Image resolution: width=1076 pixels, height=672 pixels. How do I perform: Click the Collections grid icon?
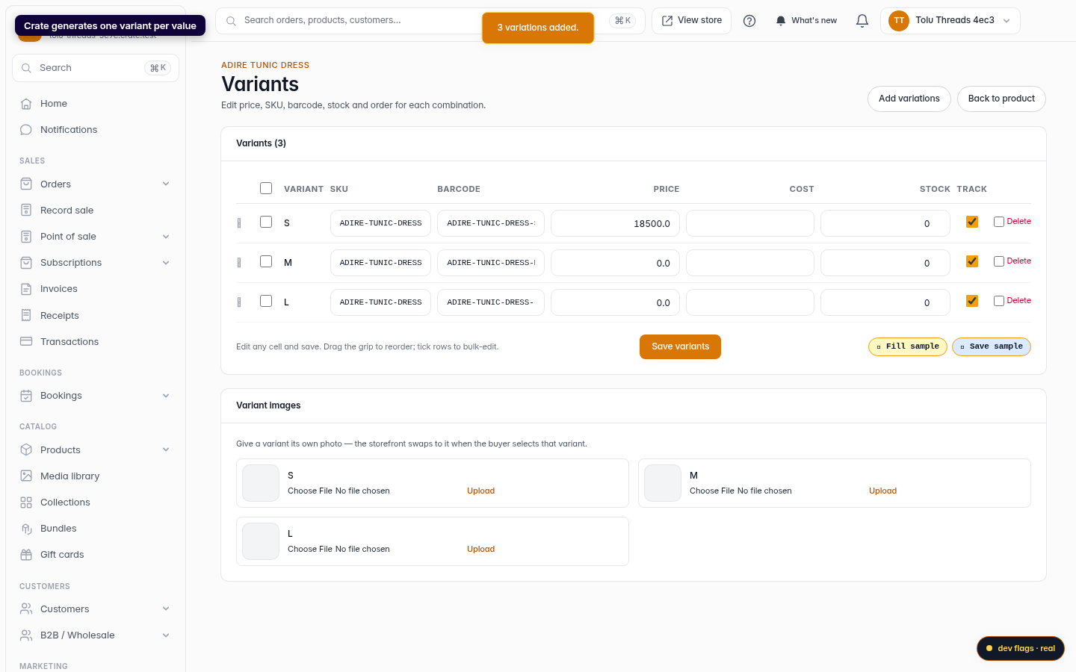tap(26, 503)
